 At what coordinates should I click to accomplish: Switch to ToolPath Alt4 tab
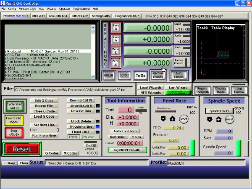(58, 16)
